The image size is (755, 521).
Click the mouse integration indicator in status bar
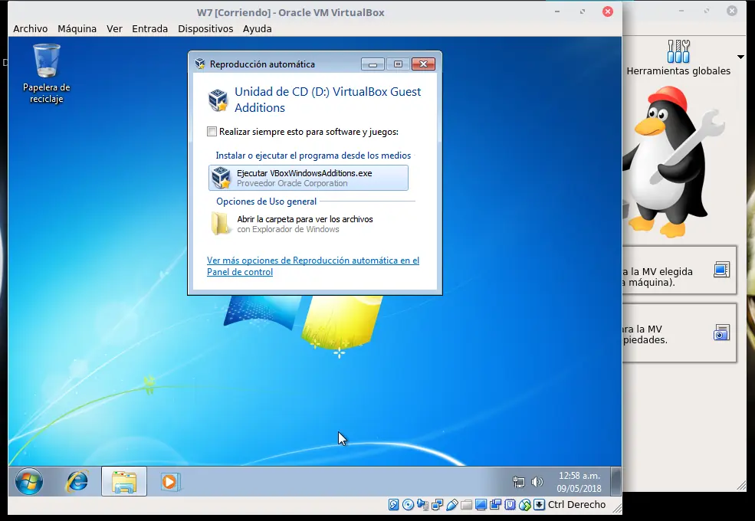[525, 505]
